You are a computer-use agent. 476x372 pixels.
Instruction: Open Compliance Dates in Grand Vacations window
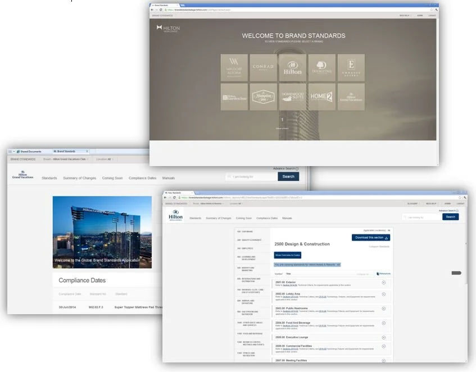click(142, 178)
